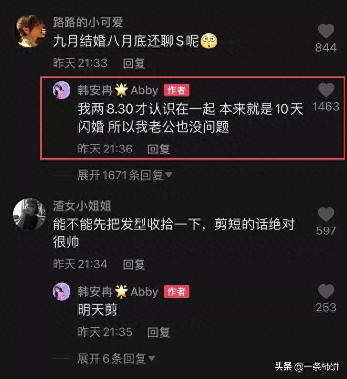Open 韩安冉 Abby's username in the highlighted reply
The image size is (347, 379).
click(x=118, y=90)
